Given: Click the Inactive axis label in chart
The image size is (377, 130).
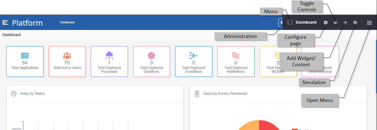Looking at the screenshot, I should 16,128.
